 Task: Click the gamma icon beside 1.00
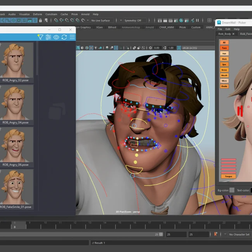point(165,48)
